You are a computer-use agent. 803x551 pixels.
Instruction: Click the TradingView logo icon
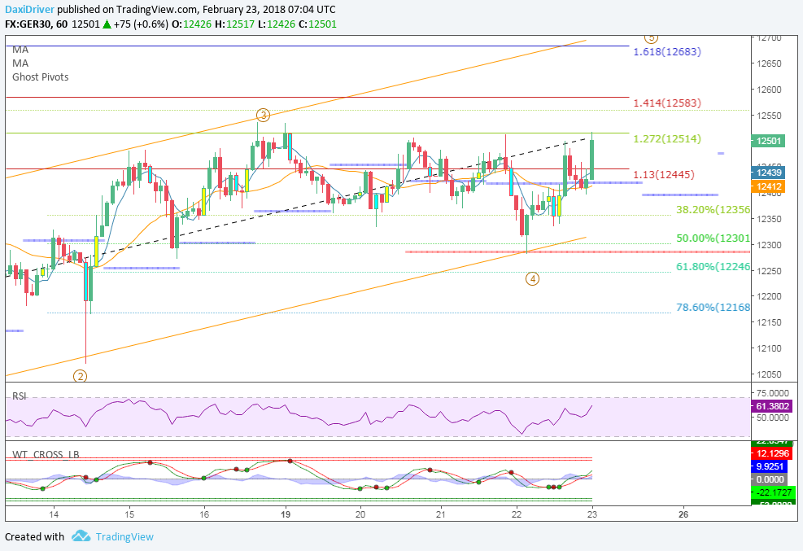(x=81, y=536)
